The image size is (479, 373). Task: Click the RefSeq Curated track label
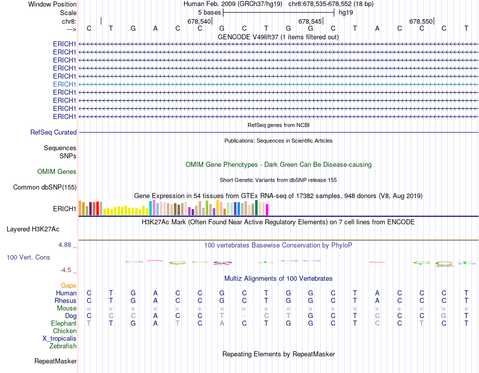pos(53,132)
